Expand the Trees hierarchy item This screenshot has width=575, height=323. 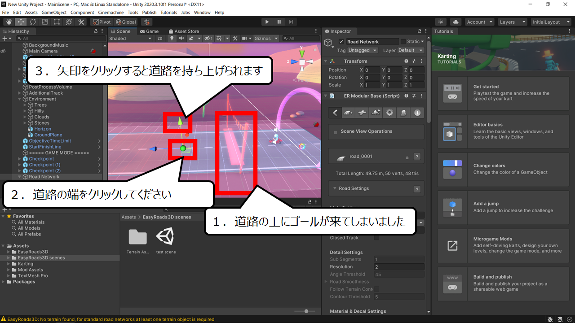coord(25,105)
